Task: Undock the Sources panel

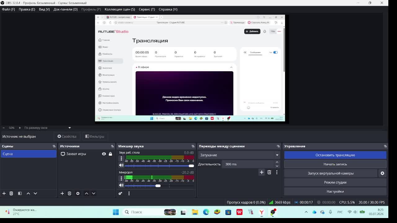Action: [x=112, y=146]
